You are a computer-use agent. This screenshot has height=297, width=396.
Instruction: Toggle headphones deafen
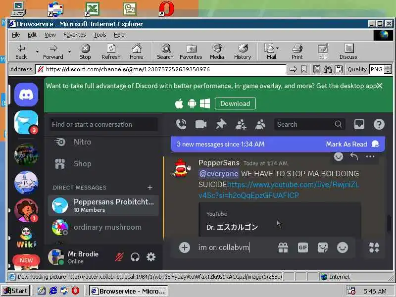point(135,257)
